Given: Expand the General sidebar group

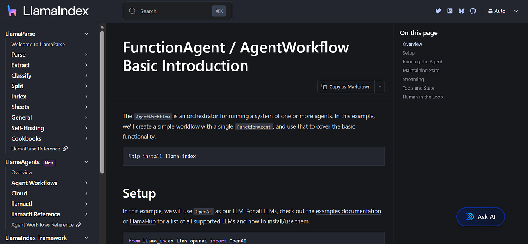Looking at the screenshot, I should coord(86,118).
